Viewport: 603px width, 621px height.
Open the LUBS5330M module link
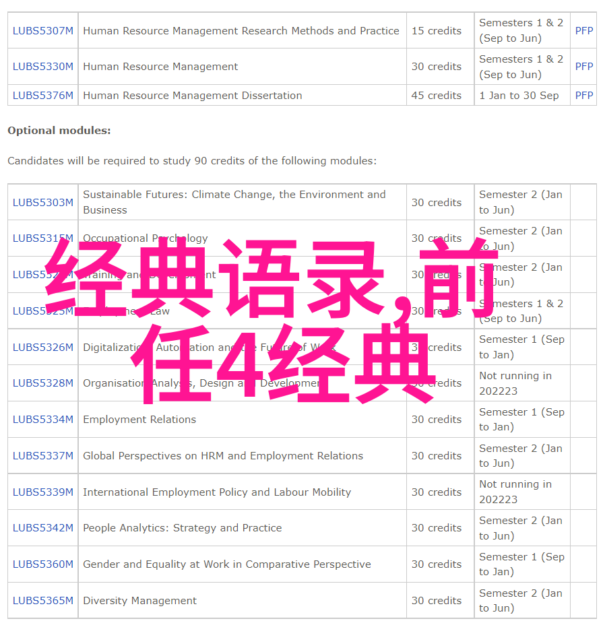click(42, 67)
